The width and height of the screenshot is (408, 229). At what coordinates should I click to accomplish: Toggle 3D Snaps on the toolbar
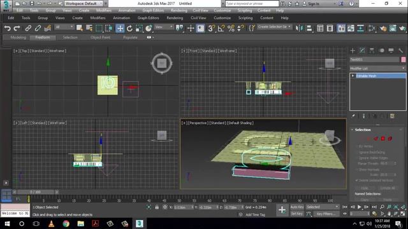[211, 28]
